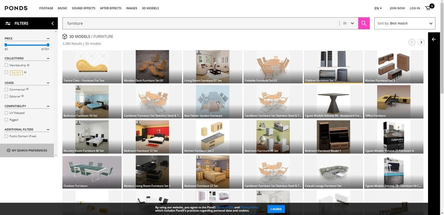The height and width of the screenshot is (215, 444).
Task: Click My Search Preferences button
Action: [x=27, y=150]
